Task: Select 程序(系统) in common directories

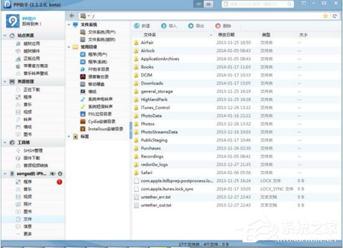Action: (98, 62)
